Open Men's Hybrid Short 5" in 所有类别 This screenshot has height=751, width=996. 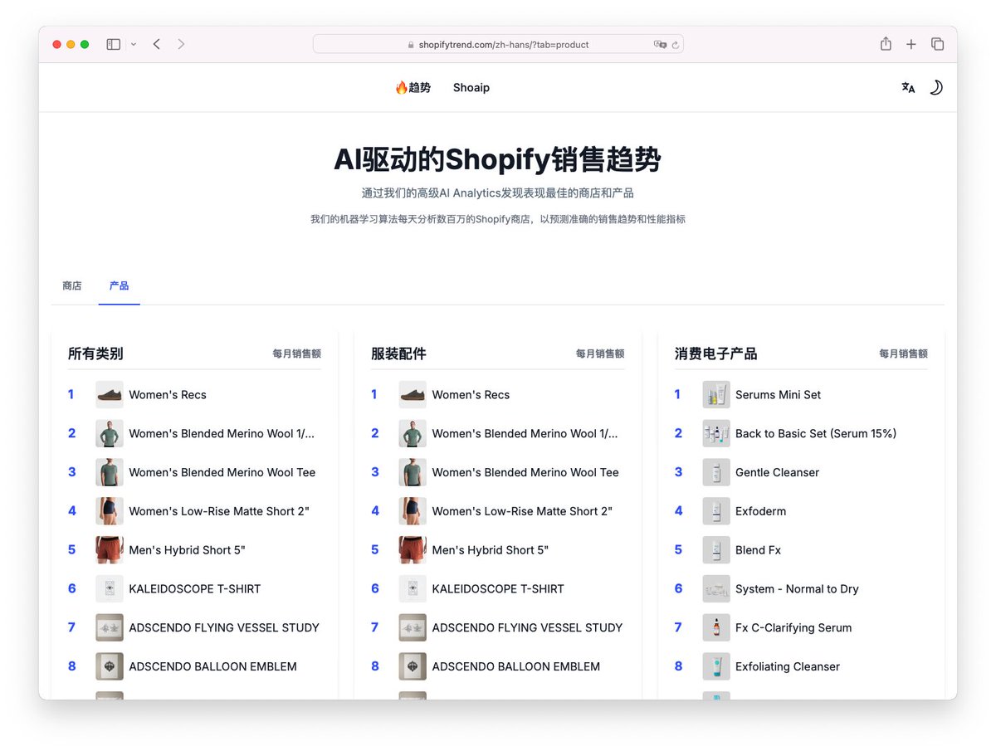188,550
